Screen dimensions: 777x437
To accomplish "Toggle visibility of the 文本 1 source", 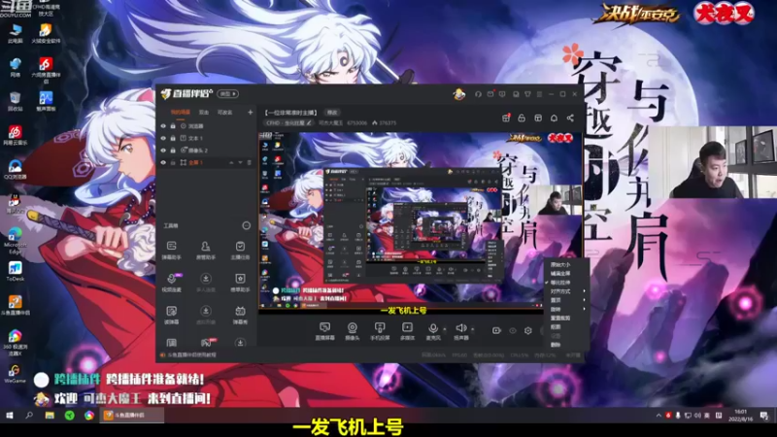I will (163, 138).
